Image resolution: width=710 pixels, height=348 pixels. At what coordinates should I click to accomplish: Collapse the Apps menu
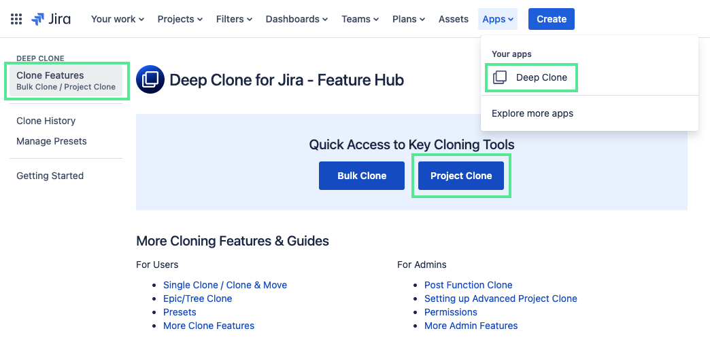point(498,19)
